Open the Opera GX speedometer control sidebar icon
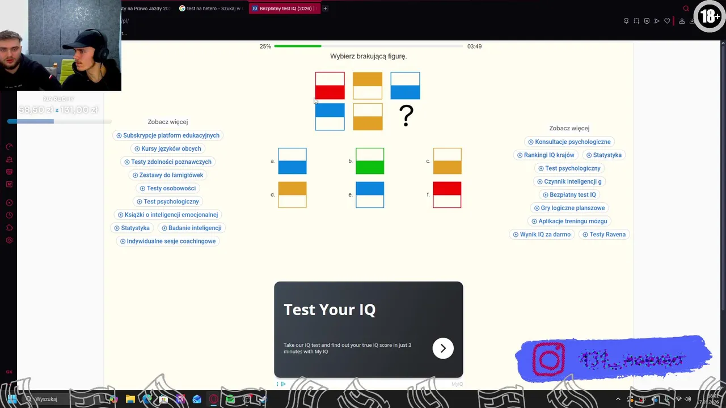Screen dimensions: 726x408 pyautogui.click(x=9, y=147)
